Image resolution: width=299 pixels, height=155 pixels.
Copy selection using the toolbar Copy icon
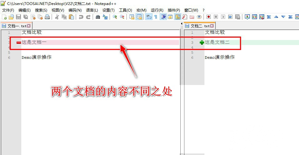(64, 17)
